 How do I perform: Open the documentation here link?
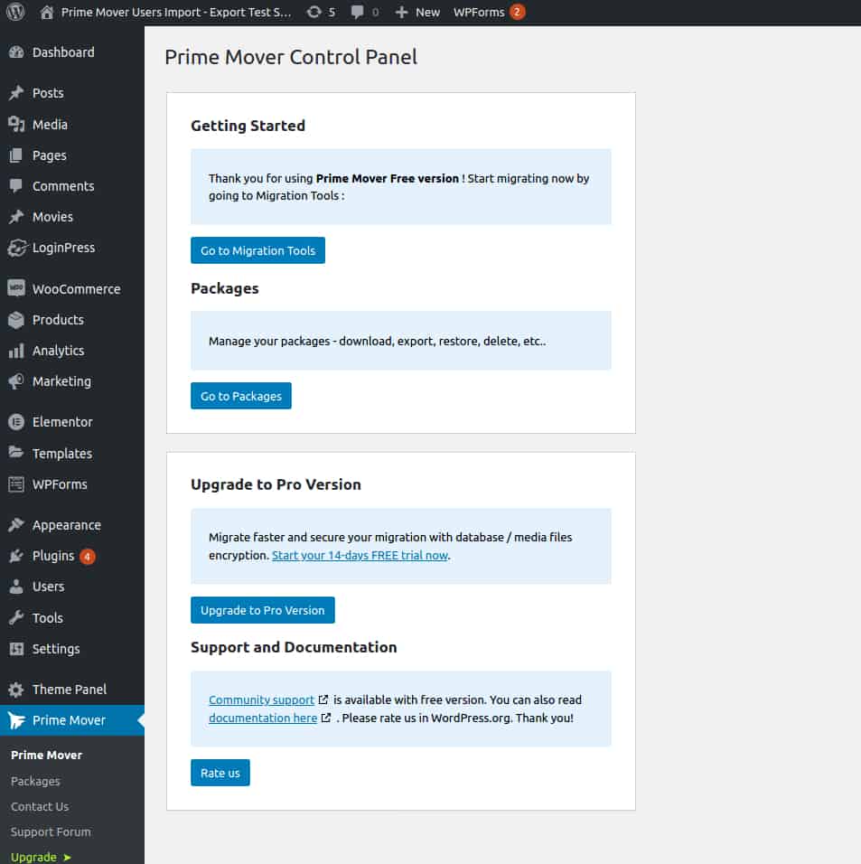click(x=263, y=718)
